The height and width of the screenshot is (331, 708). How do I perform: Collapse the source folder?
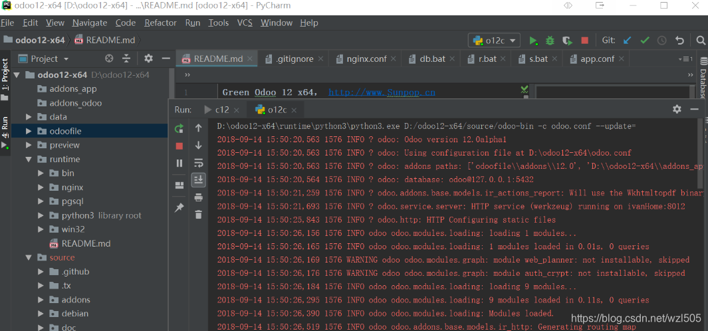click(29, 258)
